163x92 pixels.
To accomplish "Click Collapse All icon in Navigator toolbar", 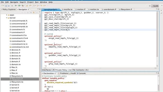I will coord(31,13).
